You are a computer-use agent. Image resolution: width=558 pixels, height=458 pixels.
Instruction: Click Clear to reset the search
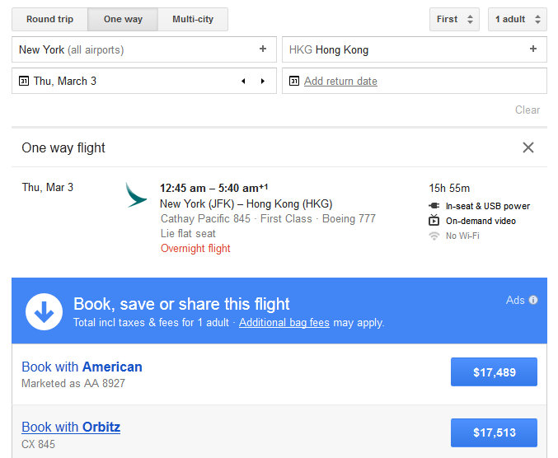click(x=528, y=110)
